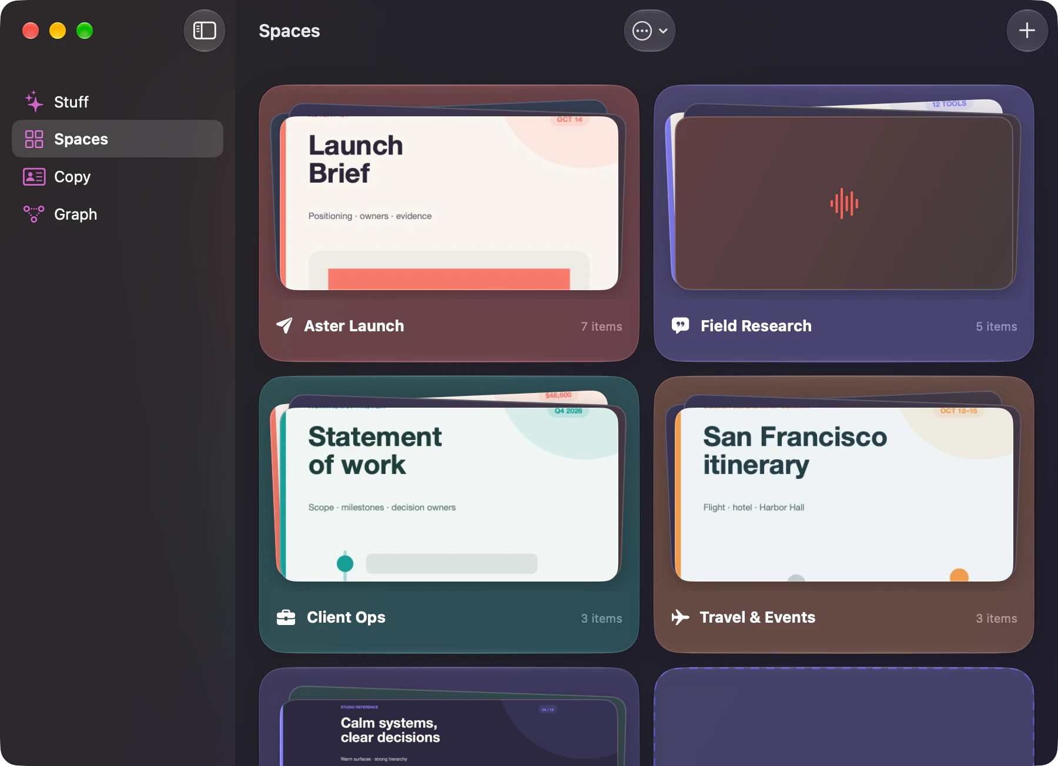This screenshot has width=1058, height=766.
Task: Toggle the sidebar panel button
Action: click(205, 31)
